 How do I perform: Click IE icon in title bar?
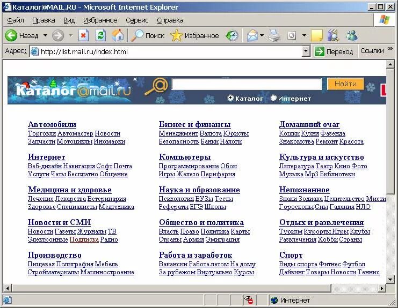click(8, 7)
